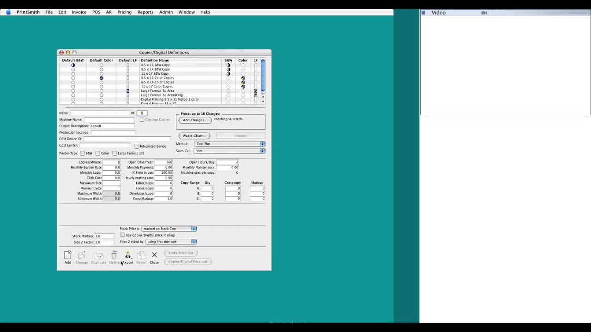Click B&W half-circle icon for 8.5 x 14 B&W Copy
Image resolution: width=591 pixels, height=332 pixels.
tap(228, 69)
